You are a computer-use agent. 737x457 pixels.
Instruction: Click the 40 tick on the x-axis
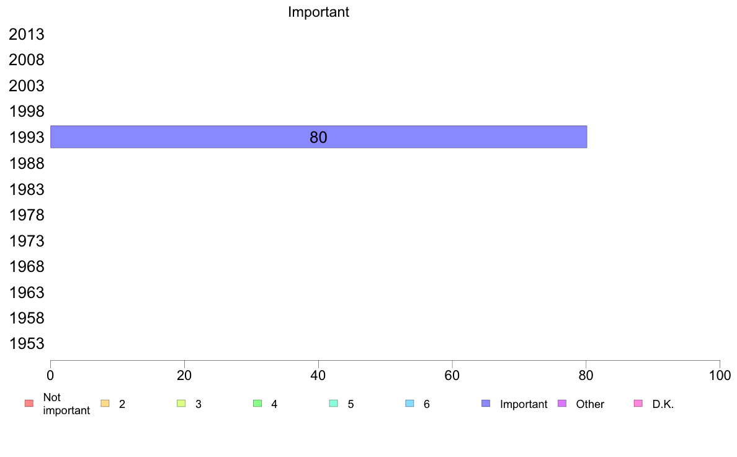click(318, 375)
